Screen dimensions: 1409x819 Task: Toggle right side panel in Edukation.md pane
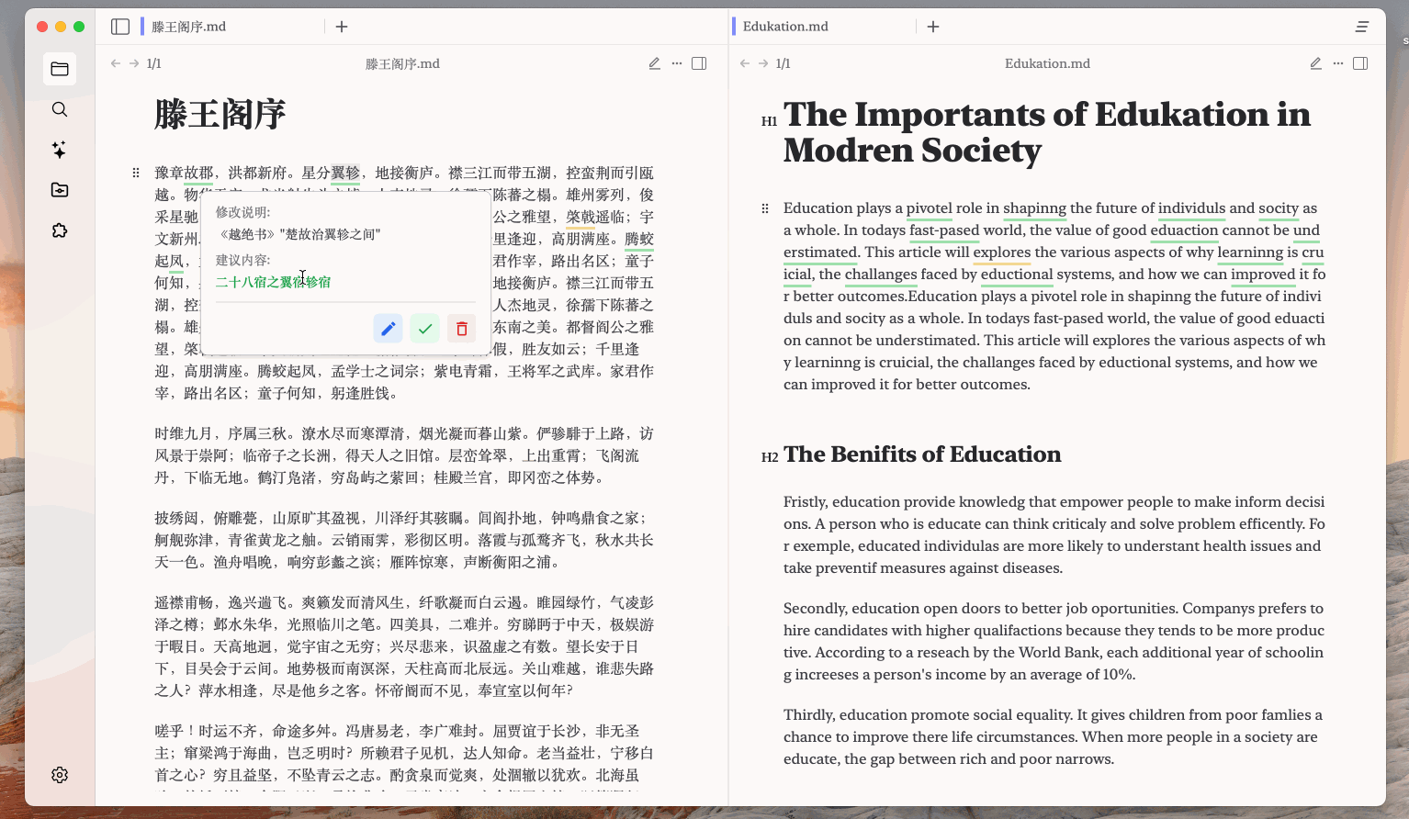1360,63
